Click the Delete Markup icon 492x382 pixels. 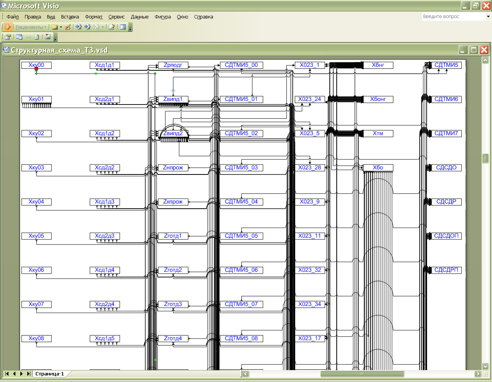click(x=96, y=27)
